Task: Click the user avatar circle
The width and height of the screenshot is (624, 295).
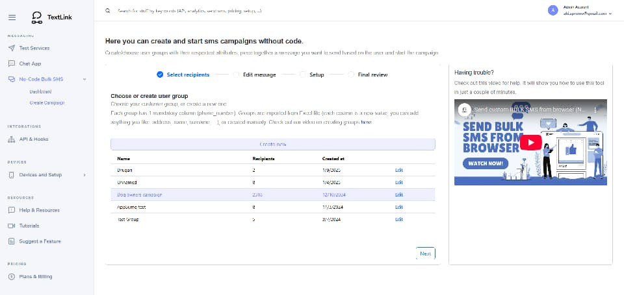Action: click(x=552, y=10)
